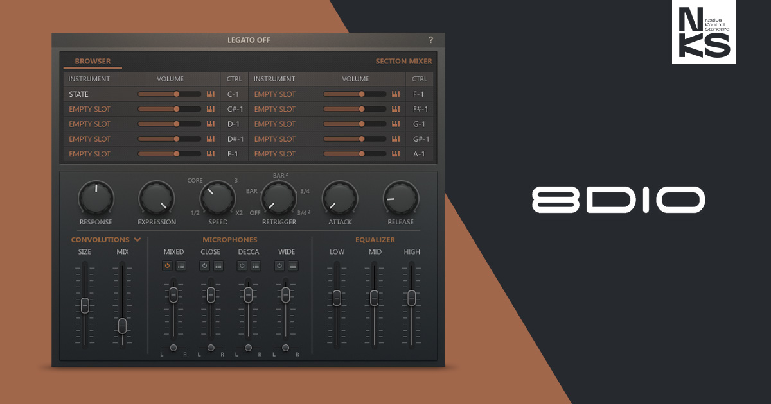Open the WIDE microphone options list icon
The width and height of the screenshot is (771, 404).
point(294,265)
